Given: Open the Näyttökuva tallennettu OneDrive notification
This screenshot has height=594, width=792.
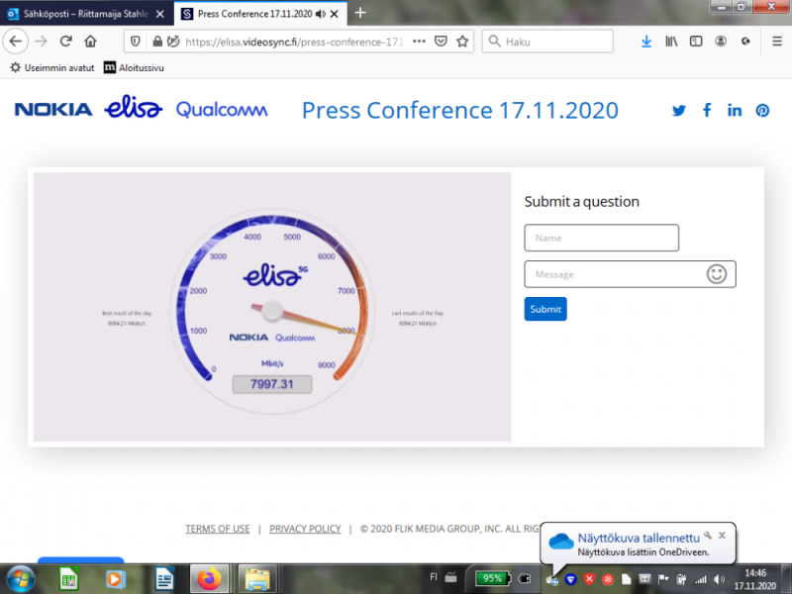Looking at the screenshot, I should point(639,544).
